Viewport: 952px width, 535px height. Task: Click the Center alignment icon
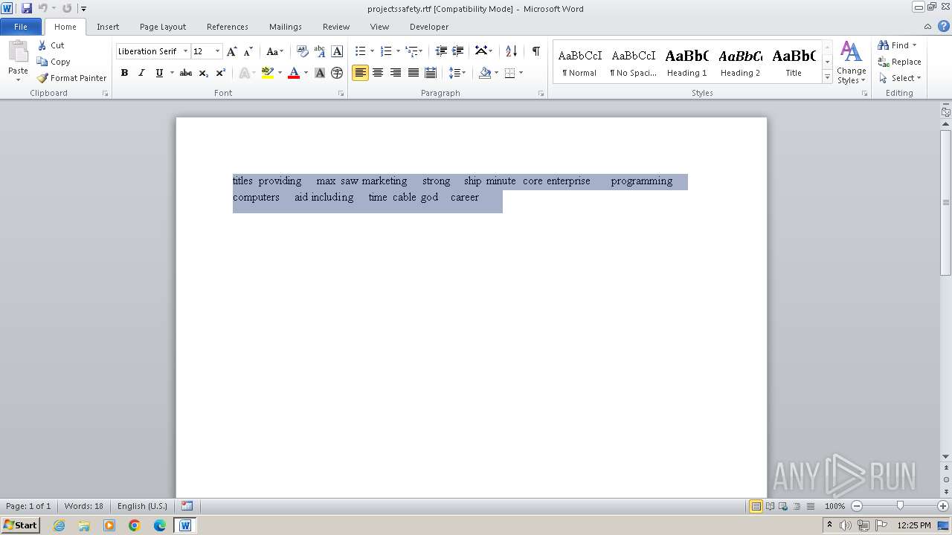coord(378,73)
